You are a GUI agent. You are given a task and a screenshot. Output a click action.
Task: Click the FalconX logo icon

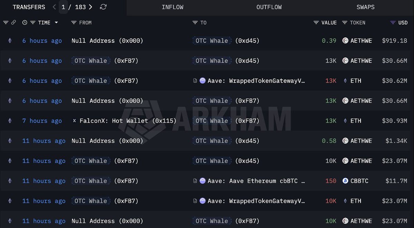75,121
